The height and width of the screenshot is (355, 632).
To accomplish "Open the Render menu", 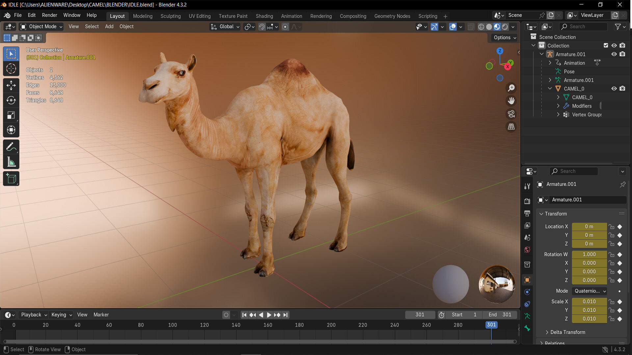I will [49, 15].
